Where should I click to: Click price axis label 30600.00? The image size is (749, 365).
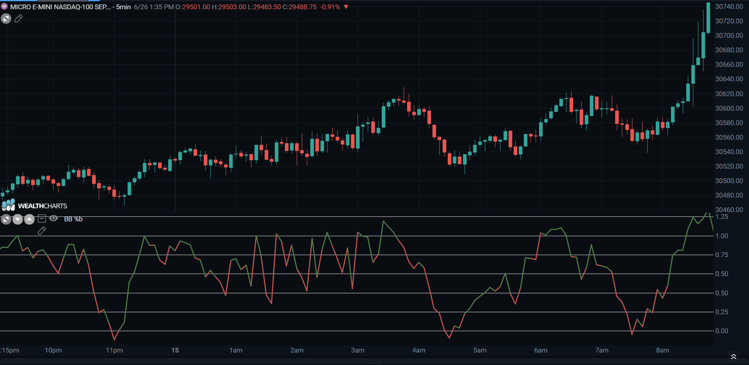point(729,108)
